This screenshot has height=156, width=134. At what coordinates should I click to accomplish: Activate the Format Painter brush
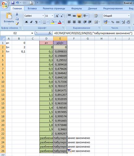(17, 24)
